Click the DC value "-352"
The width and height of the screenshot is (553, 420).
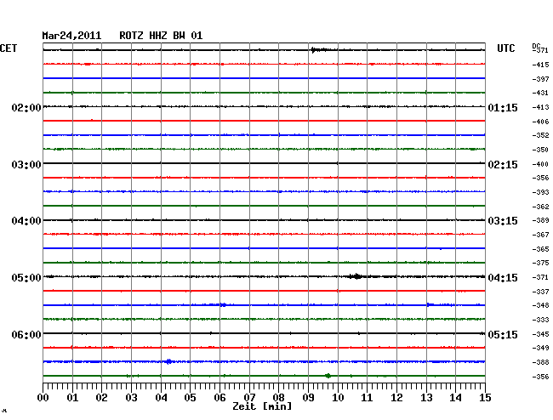tap(540, 135)
